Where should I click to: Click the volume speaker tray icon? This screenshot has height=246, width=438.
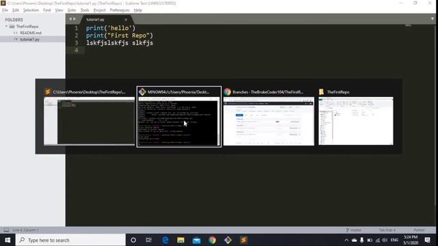coord(385,240)
